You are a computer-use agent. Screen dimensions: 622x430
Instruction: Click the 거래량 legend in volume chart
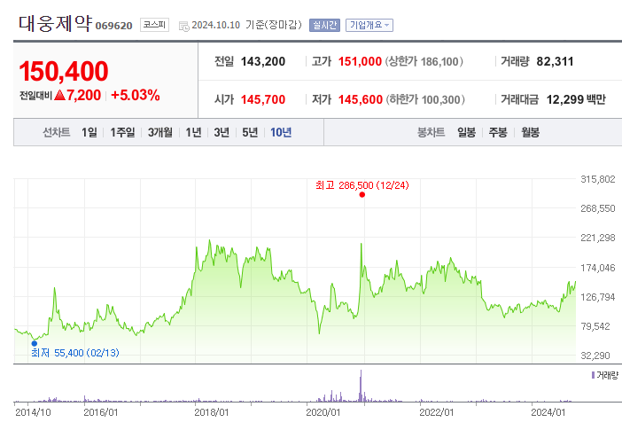604,375
